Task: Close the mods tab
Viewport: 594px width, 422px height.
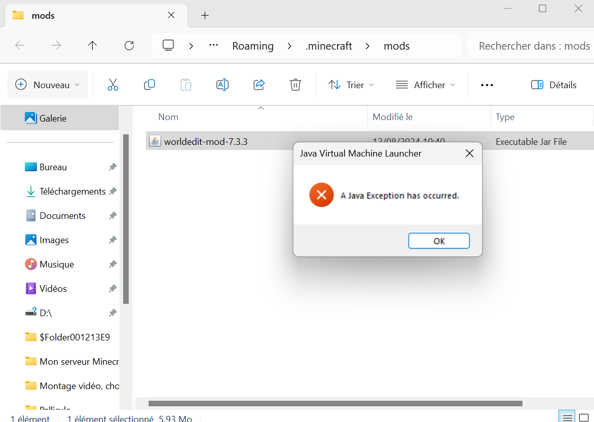Action: click(171, 15)
